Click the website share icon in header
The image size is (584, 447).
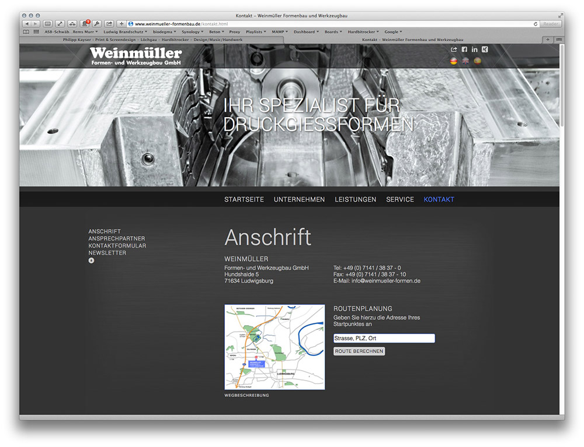tap(454, 50)
